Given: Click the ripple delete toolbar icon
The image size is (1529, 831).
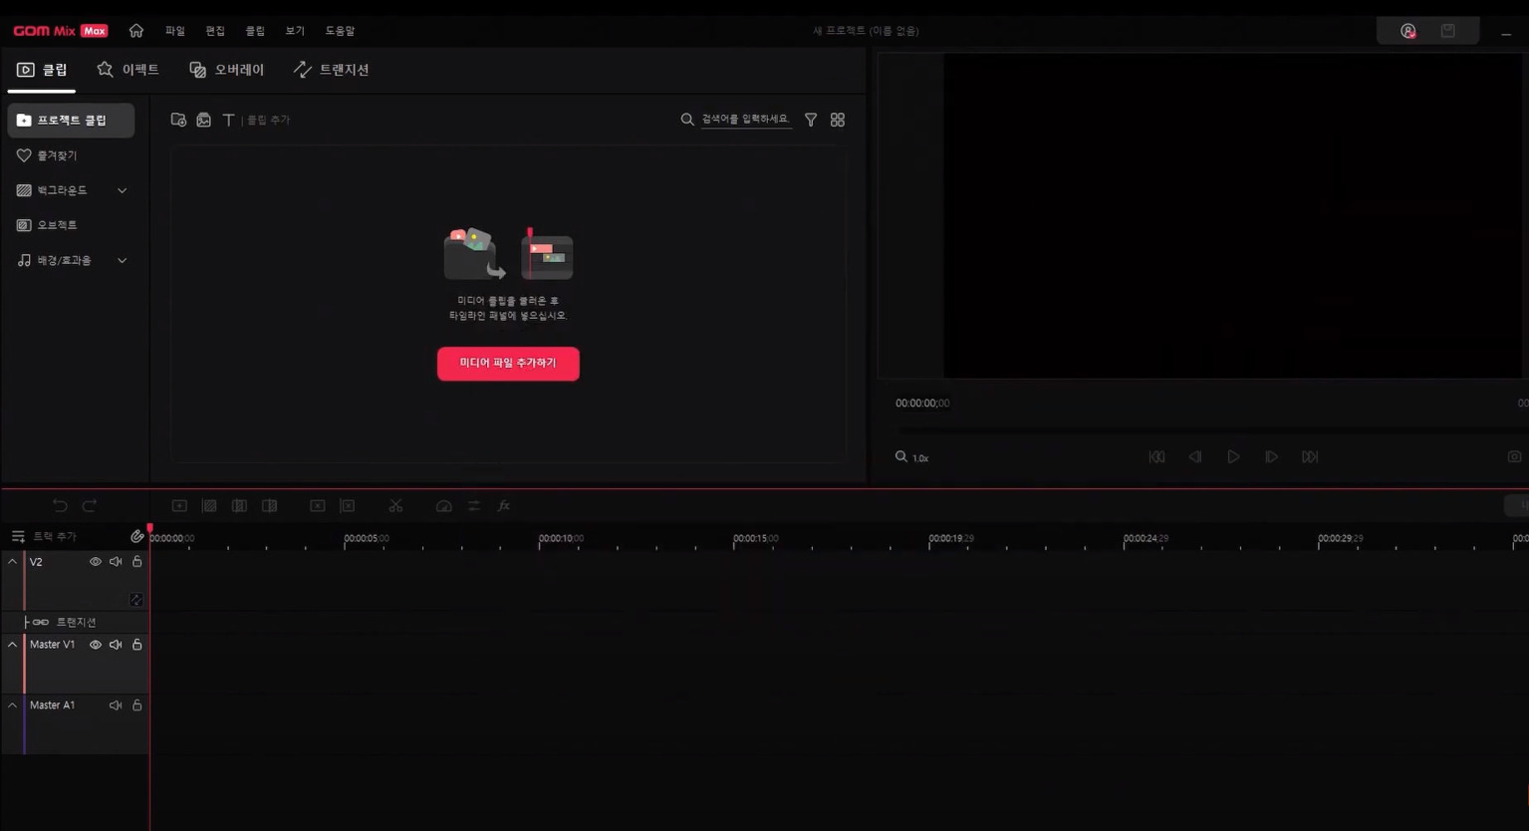Looking at the screenshot, I should pyautogui.click(x=348, y=506).
